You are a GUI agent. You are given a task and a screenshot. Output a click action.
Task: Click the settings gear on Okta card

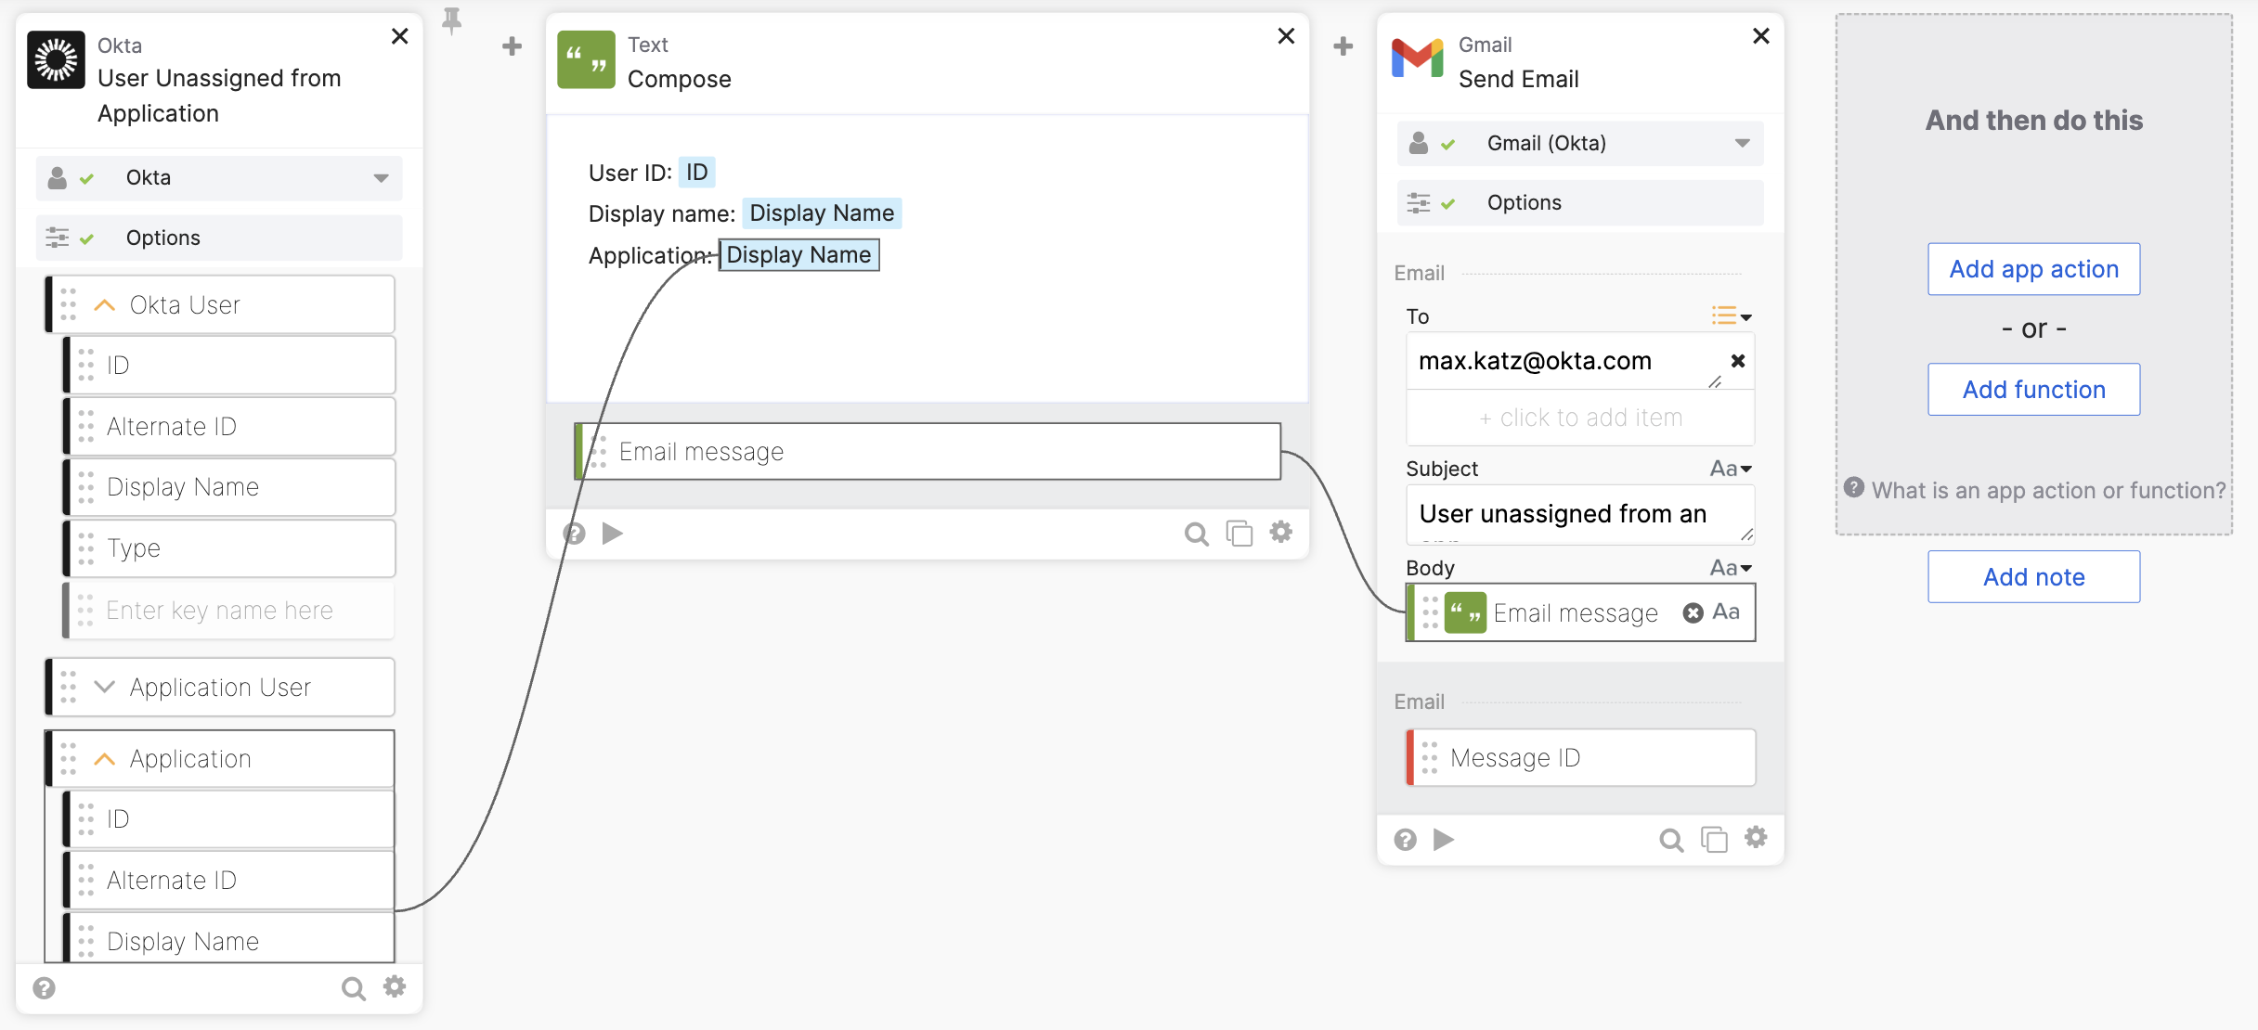(395, 986)
